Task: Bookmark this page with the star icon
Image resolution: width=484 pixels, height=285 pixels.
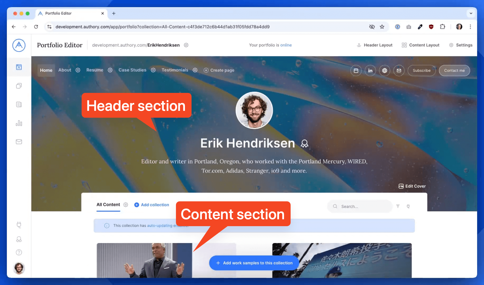Action: [x=382, y=27]
